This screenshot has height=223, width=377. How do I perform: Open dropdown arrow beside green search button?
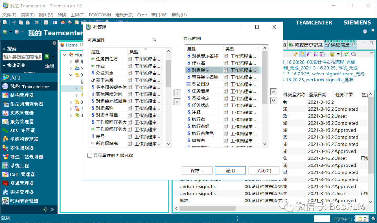click(53, 57)
